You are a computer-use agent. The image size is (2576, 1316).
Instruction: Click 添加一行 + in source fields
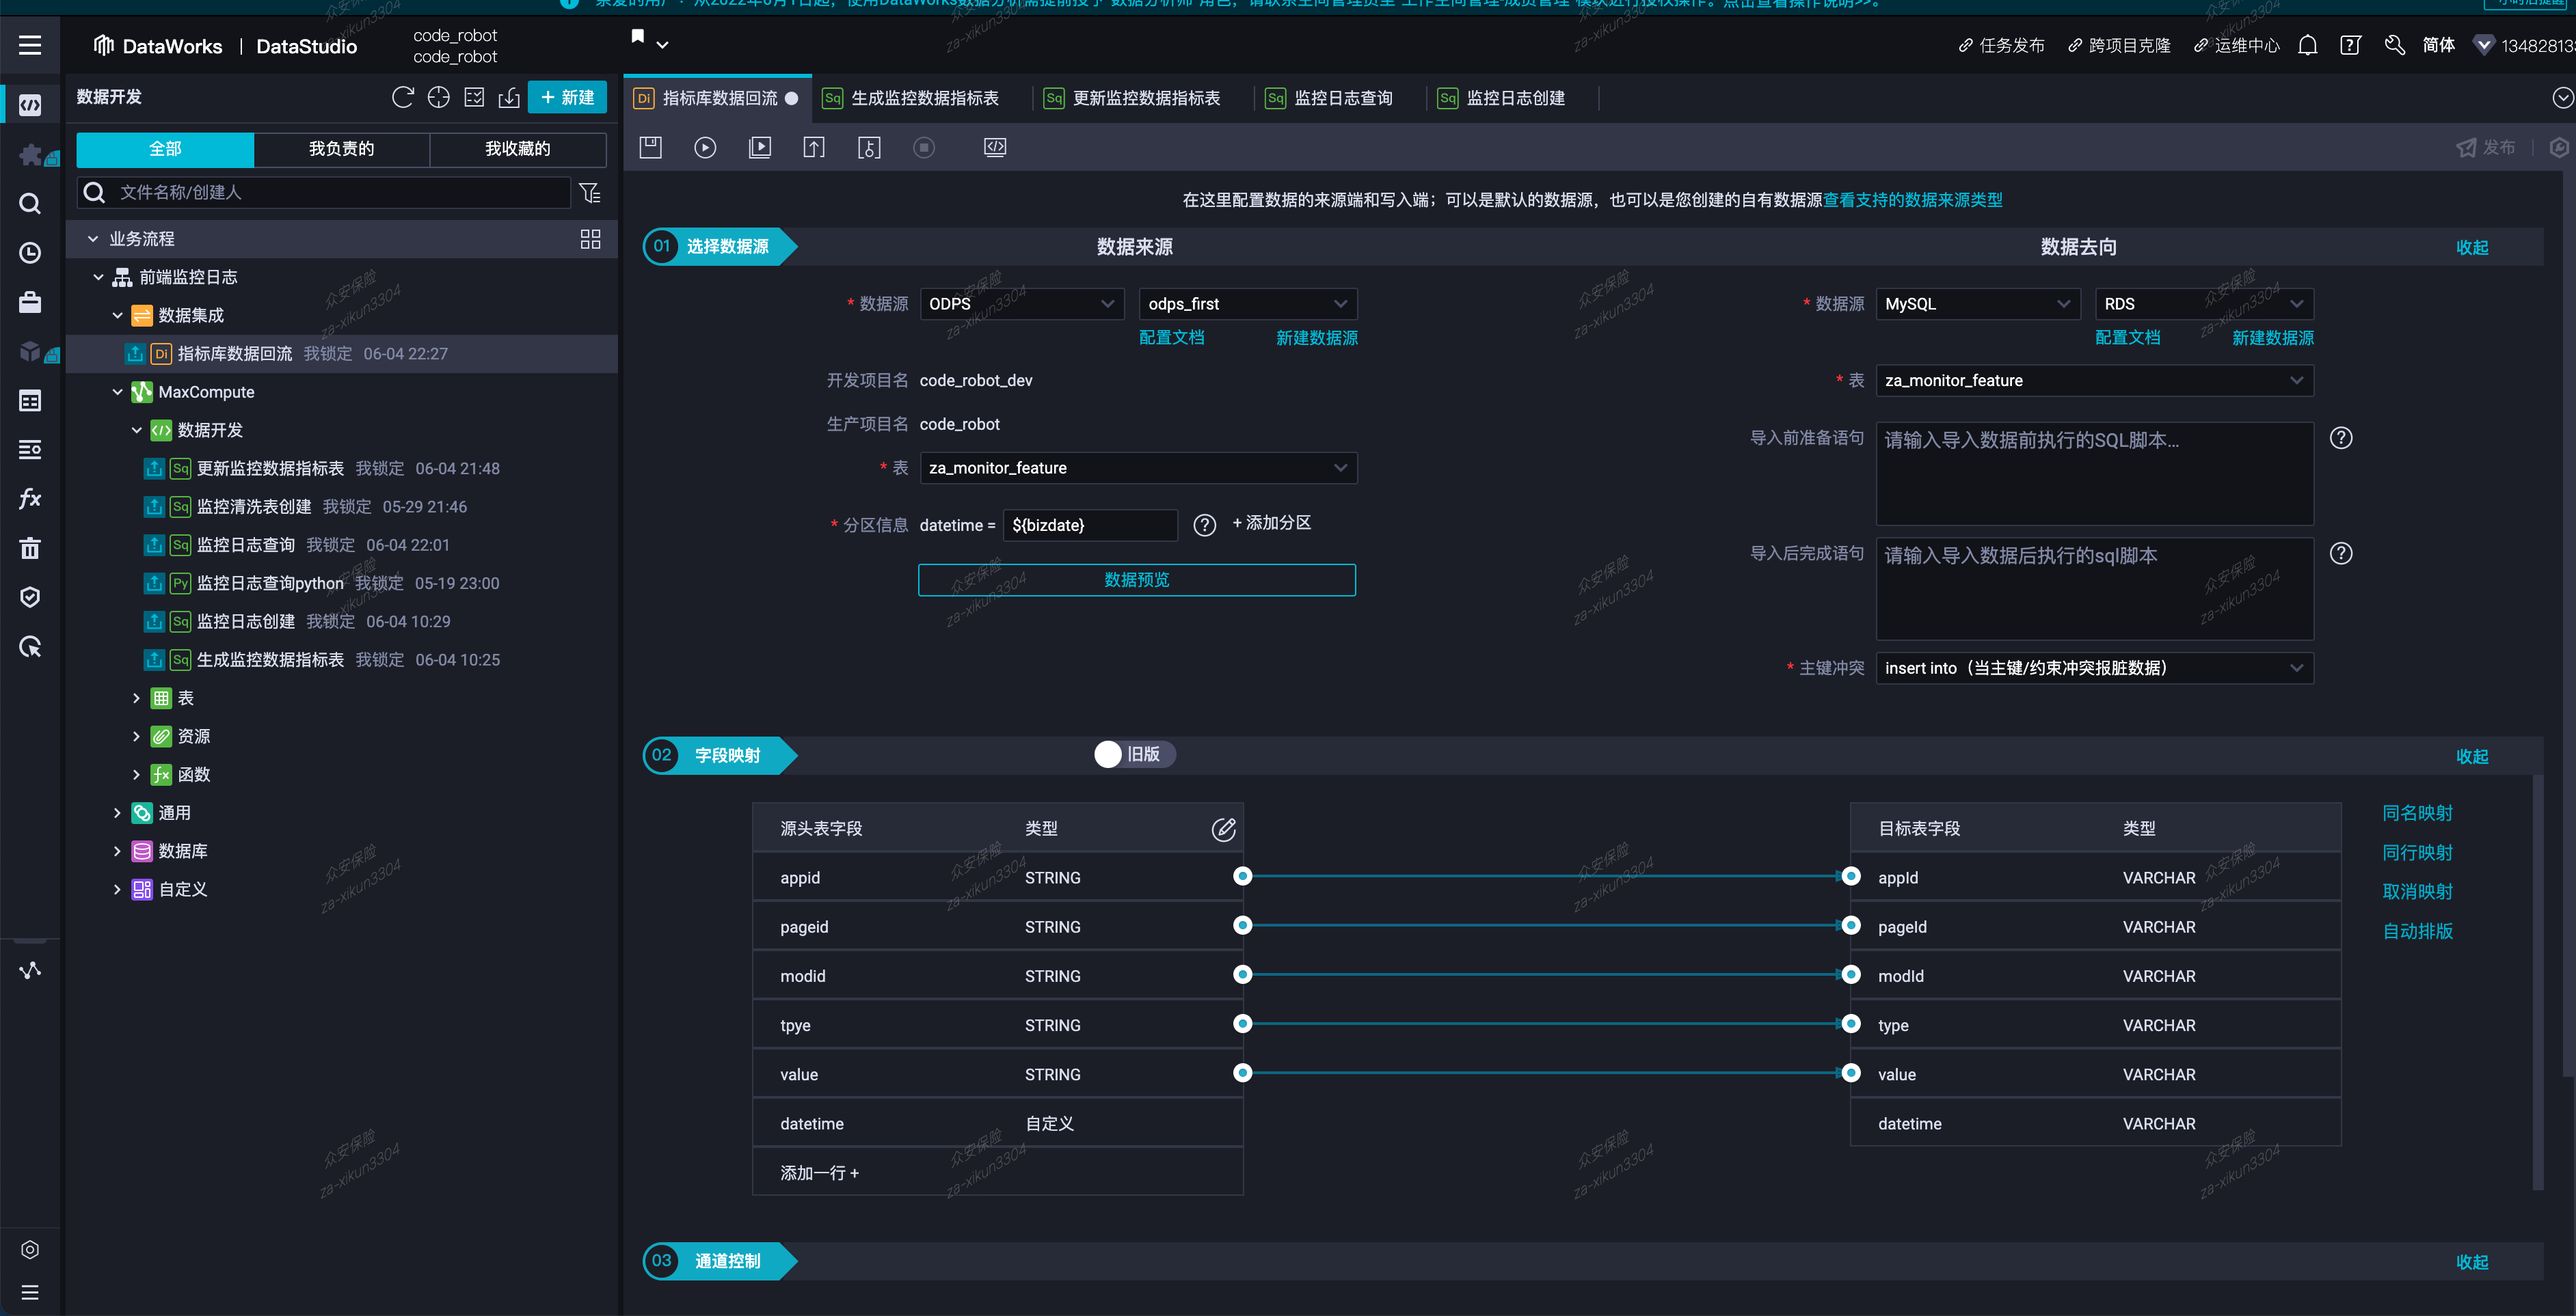(x=819, y=1173)
